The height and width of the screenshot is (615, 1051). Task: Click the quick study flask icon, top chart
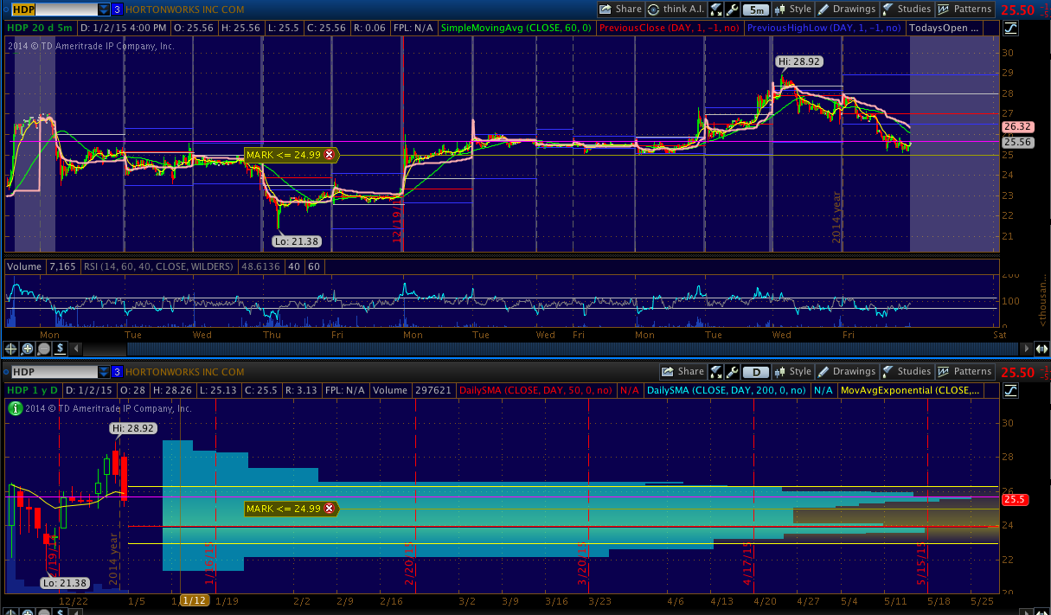pos(716,10)
